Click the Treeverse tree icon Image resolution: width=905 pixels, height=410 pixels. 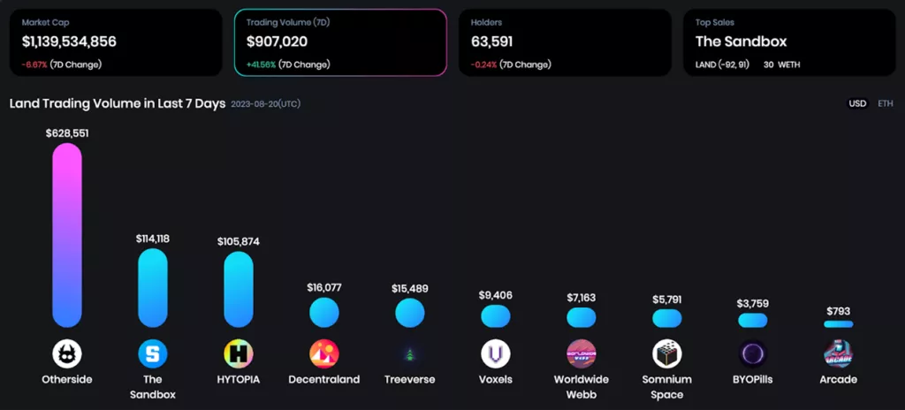coord(410,354)
